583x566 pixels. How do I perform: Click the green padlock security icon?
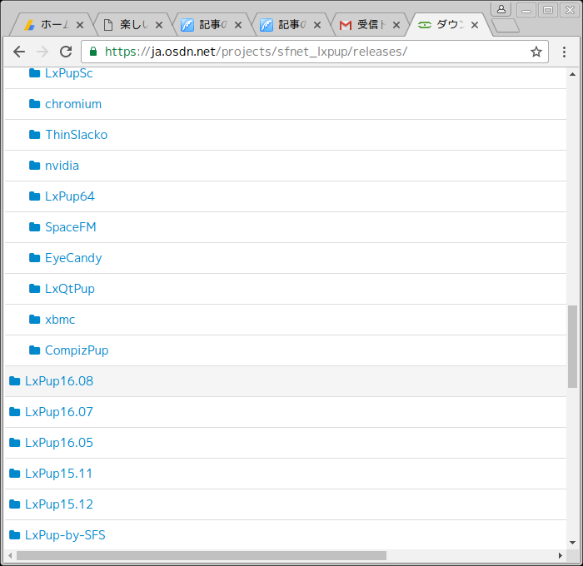pos(93,52)
